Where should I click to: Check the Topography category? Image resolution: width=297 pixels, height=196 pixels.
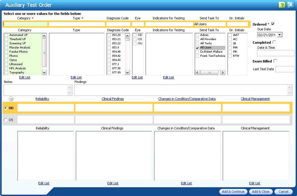click(x=7, y=73)
